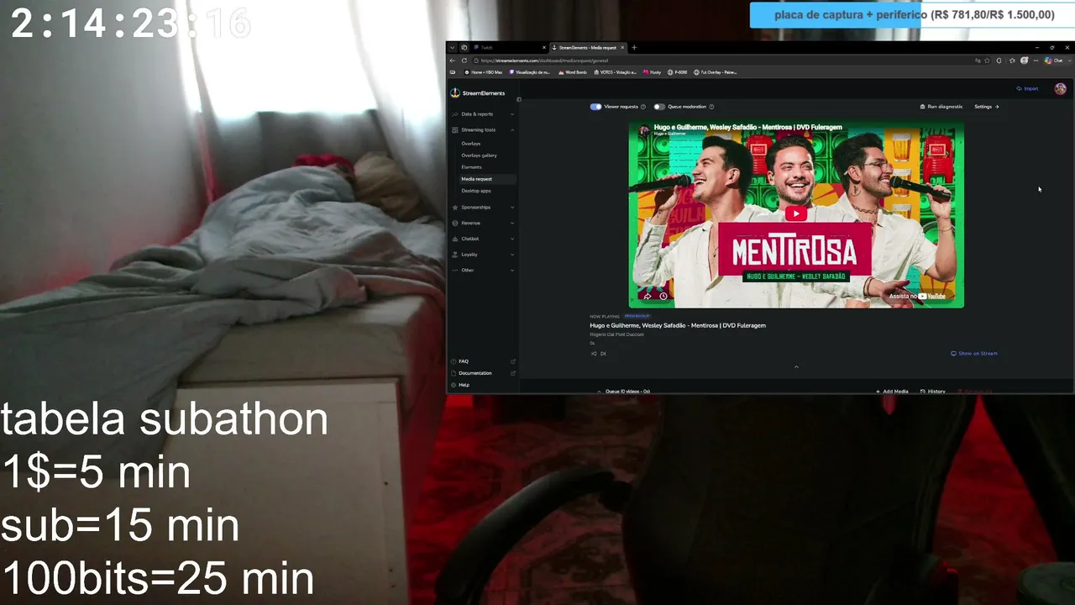Collapse the sidebar panel icon
Image resolution: width=1075 pixels, height=605 pixels.
coord(518,99)
